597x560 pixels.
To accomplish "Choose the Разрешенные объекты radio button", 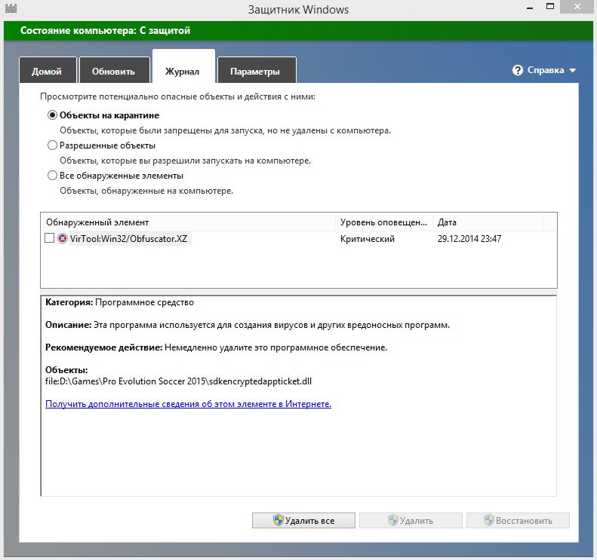I will 52,145.
